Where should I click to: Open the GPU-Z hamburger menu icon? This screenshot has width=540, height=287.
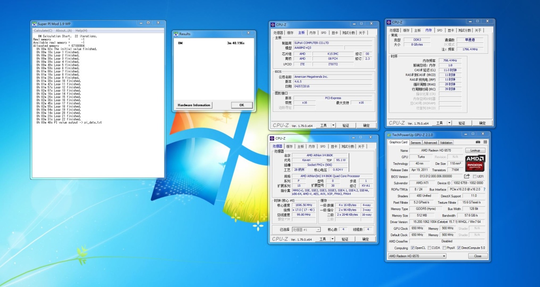(485, 142)
